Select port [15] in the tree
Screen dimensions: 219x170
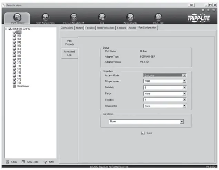[x=19, y=79]
